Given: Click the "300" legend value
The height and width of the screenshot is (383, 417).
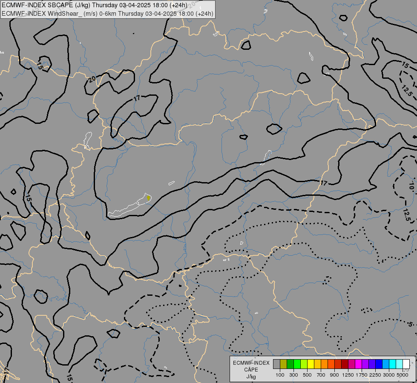Looking at the screenshot, I should (x=293, y=375).
